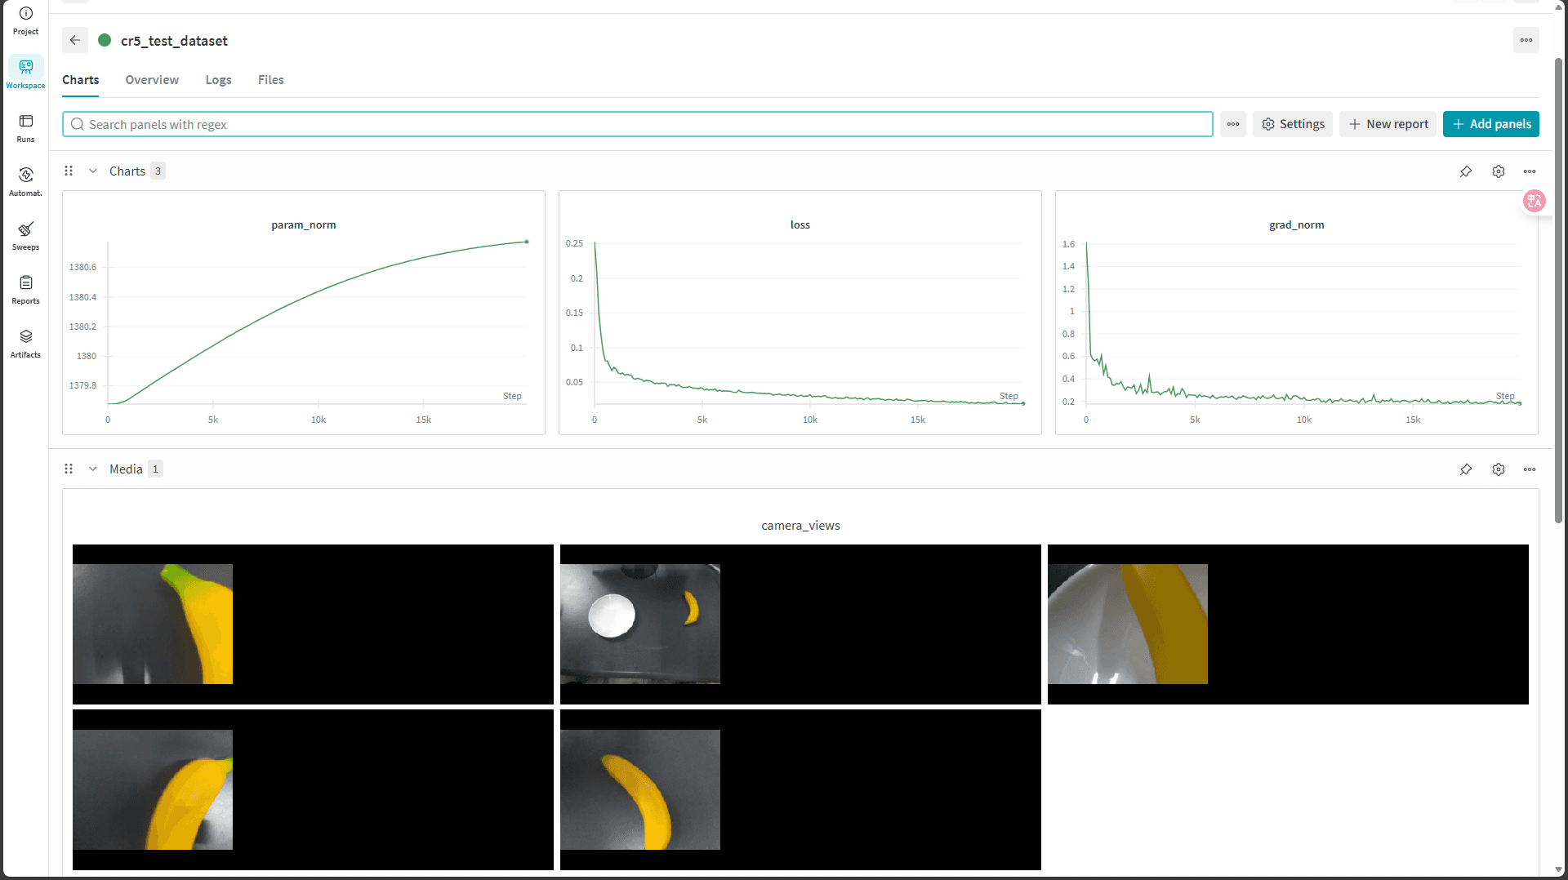Open the Sweeps sidebar icon
This screenshot has width=1568, height=880.
(x=25, y=235)
